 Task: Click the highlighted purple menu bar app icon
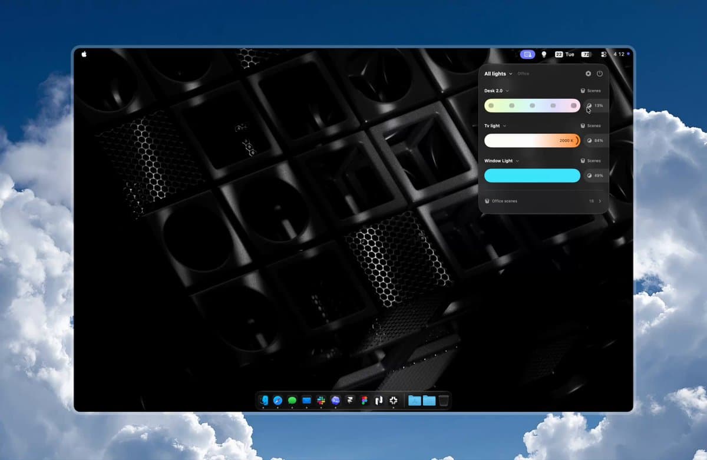point(527,54)
